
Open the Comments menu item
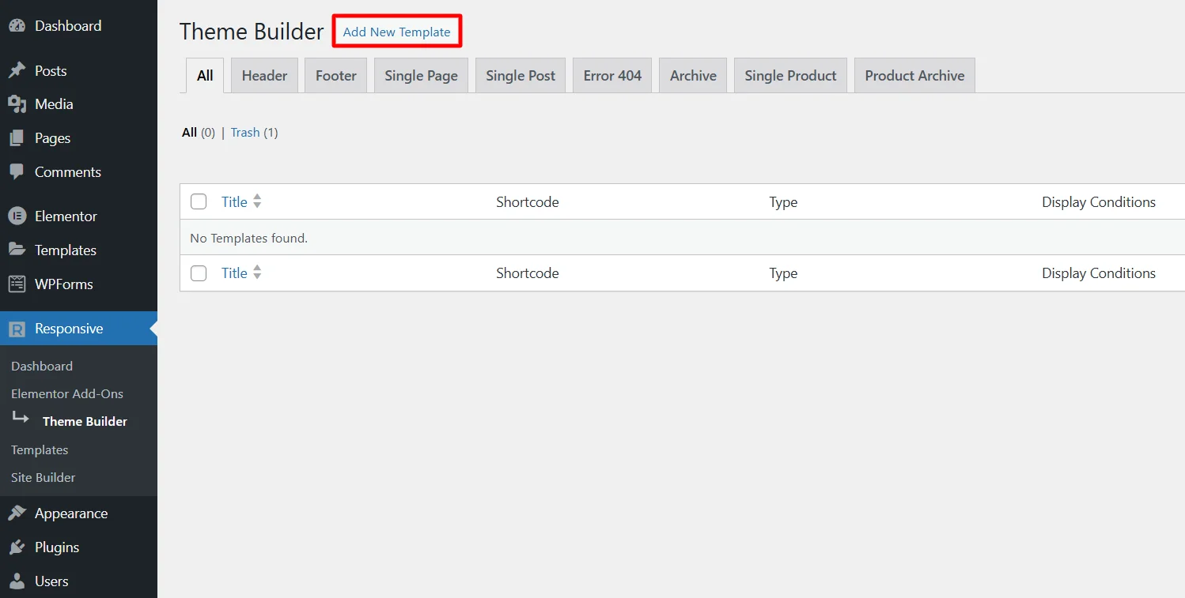click(68, 172)
